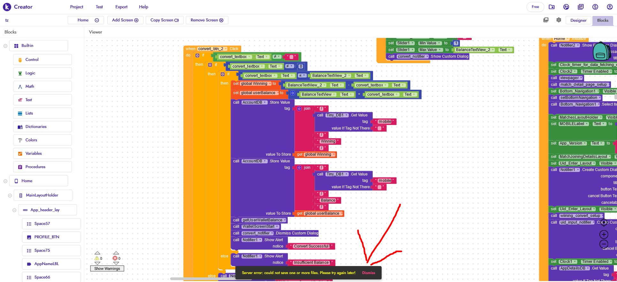Viewport: 617px width, 282px height.
Task: Open the App_Version component dropdown
Action: tap(573, 143)
